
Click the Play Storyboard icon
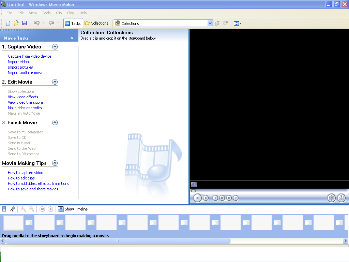(x=50, y=209)
